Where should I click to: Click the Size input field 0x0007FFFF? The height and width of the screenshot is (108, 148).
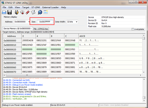point(45,22)
